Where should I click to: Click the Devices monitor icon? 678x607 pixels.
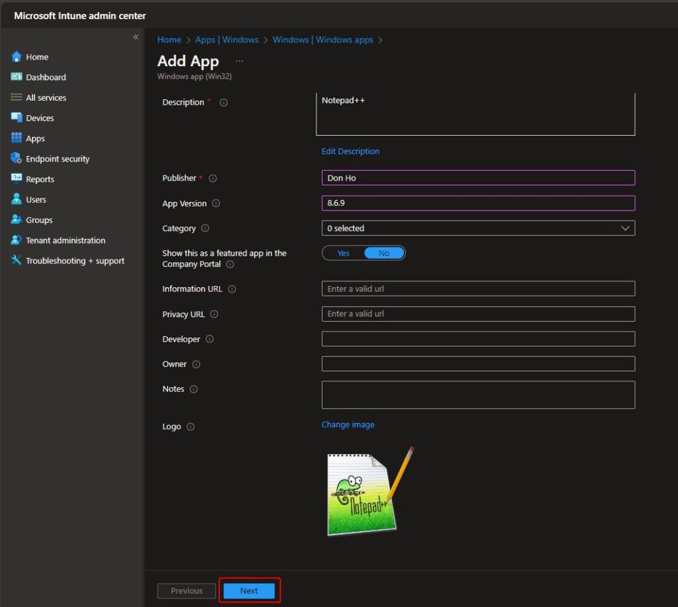17,118
